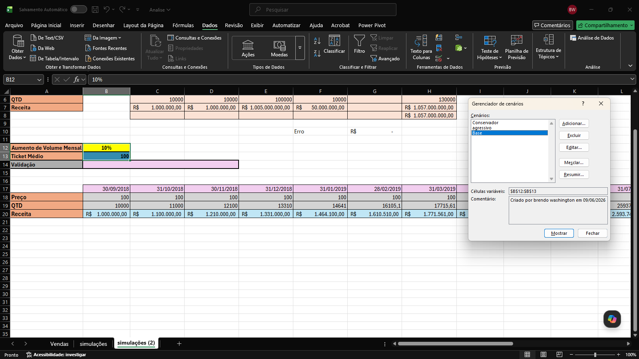Click Mostrar to show scenario

coord(559,233)
